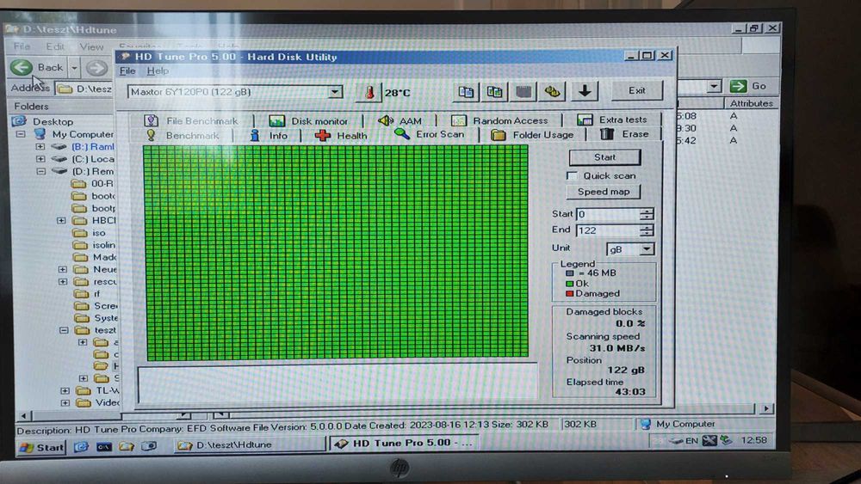
Task: Click the grey 46 MB legend swatch
Action: 569,273
